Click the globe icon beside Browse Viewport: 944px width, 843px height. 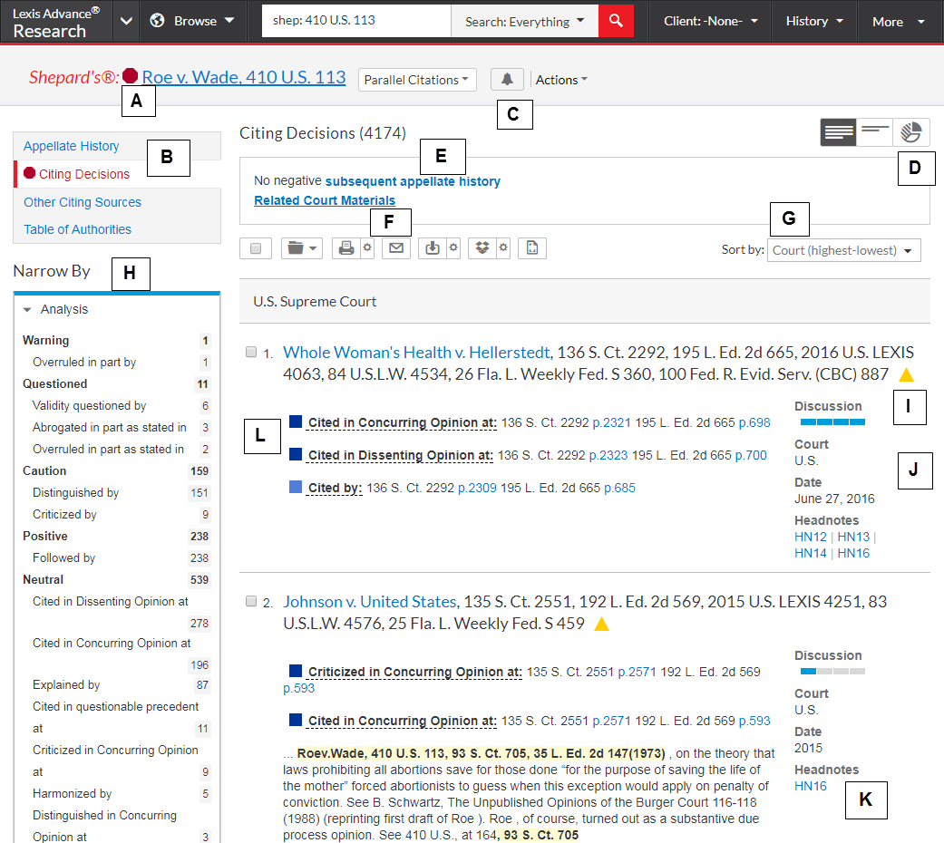coord(157,21)
